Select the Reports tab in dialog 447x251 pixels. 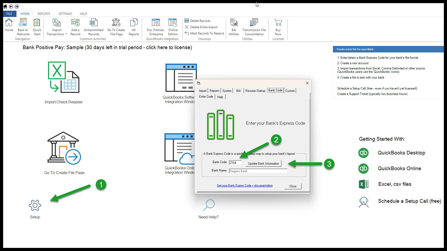click(x=215, y=91)
